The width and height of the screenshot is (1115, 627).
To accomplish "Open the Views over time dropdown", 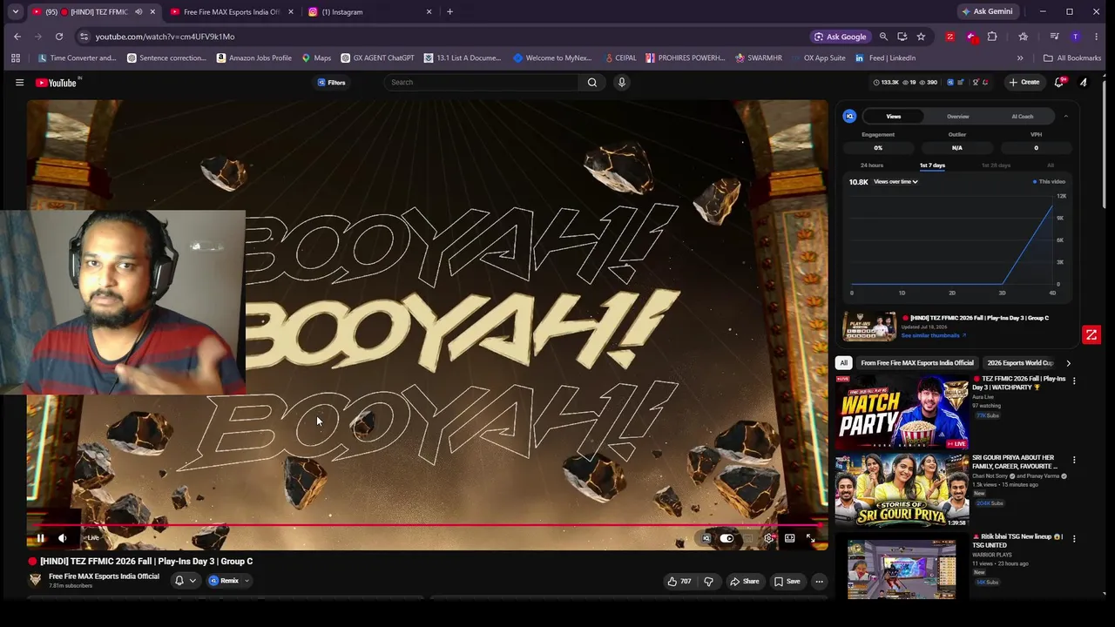I will point(895,182).
